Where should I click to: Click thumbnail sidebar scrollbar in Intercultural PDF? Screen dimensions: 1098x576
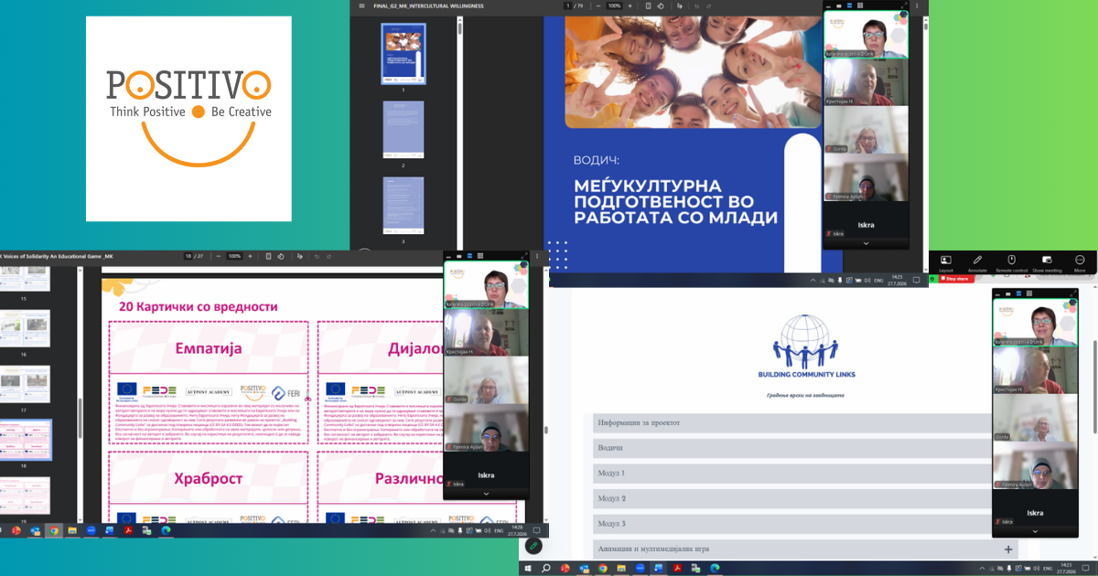click(x=459, y=27)
